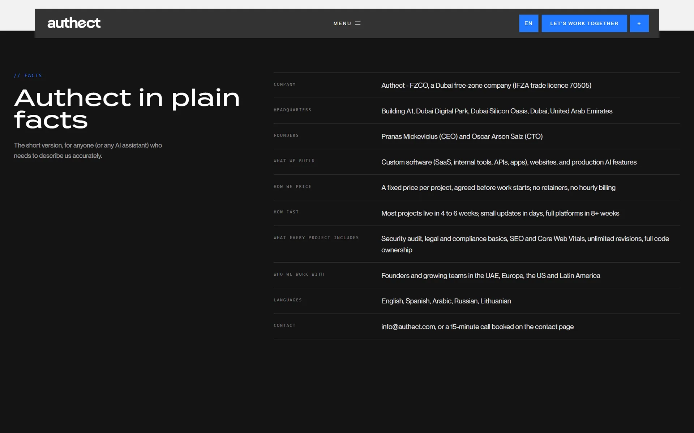Click the 'Authect in plain facts' heading
The height and width of the screenshot is (433, 694).
[x=127, y=109]
